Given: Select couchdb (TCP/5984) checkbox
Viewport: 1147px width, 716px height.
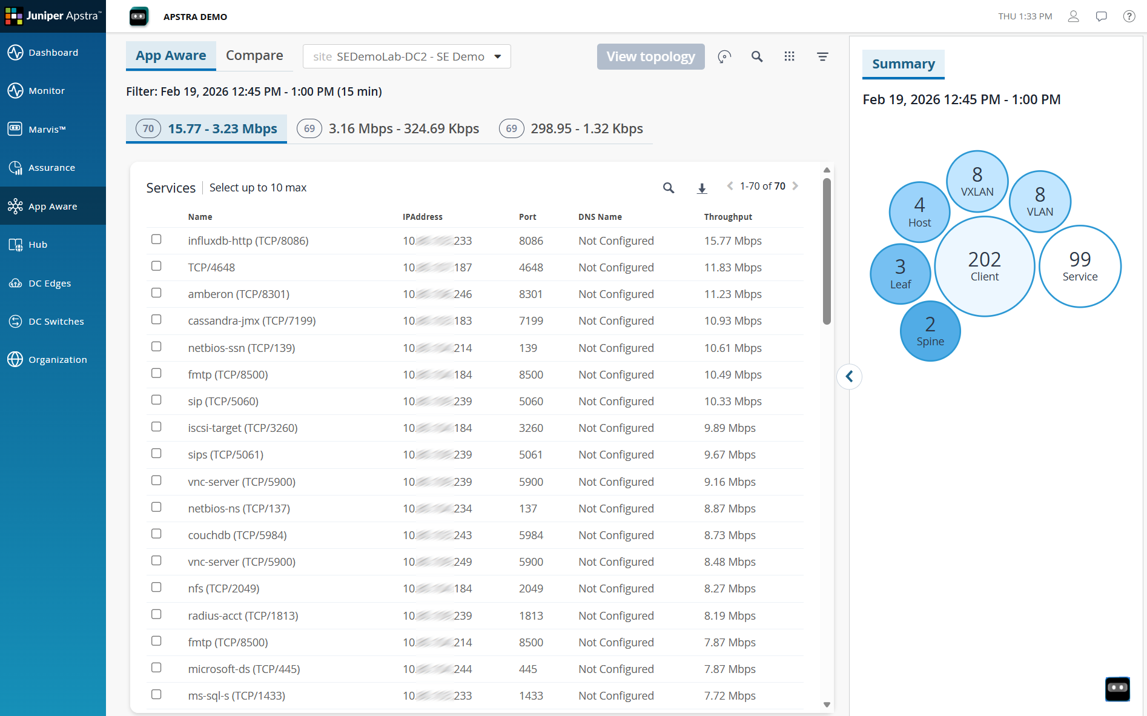Looking at the screenshot, I should (x=156, y=534).
